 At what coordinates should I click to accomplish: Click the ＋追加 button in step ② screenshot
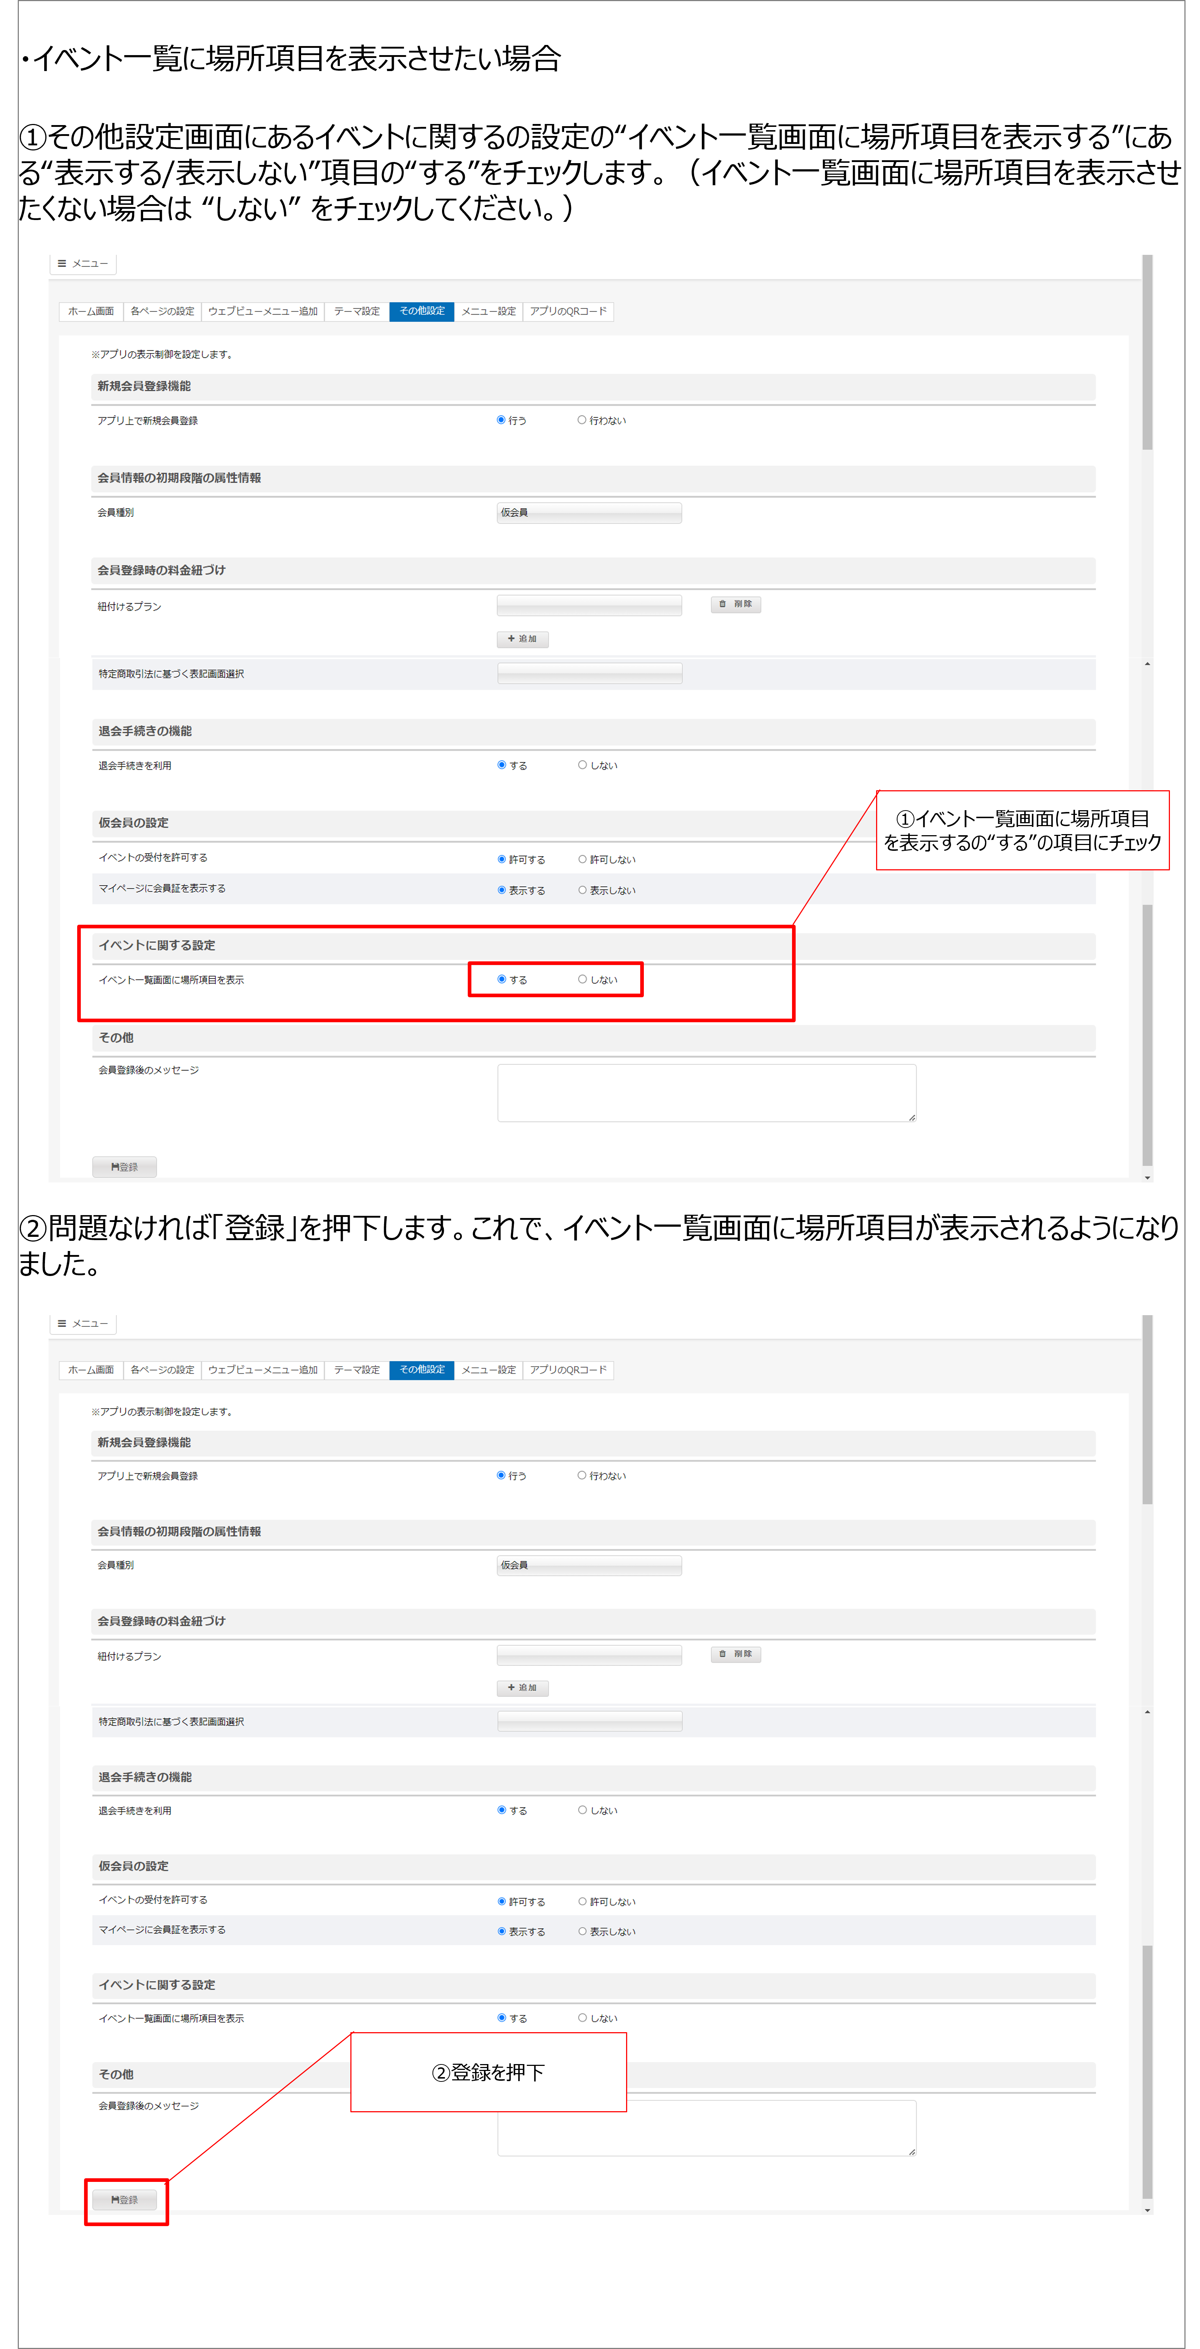coord(522,1687)
